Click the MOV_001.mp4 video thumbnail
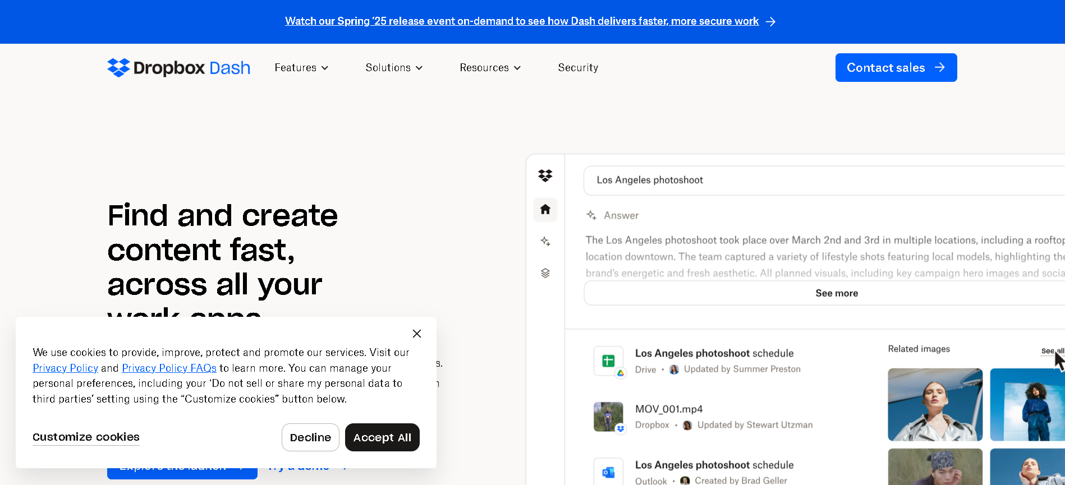The height and width of the screenshot is (485, 1065). coord(609,417)
